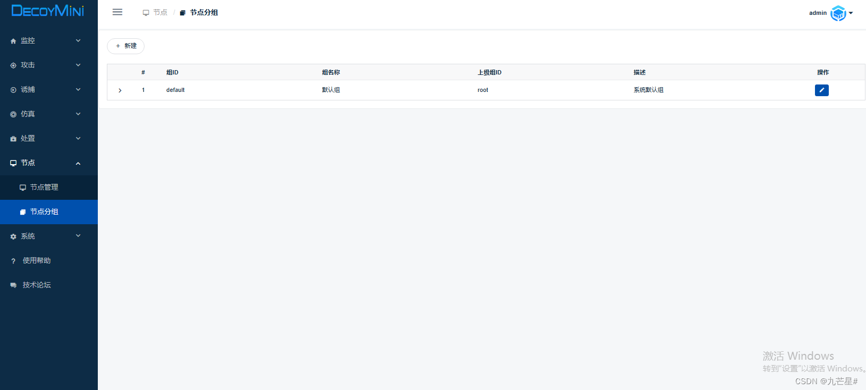Expand the 系统 menu chevron

(x=78, y=235)
